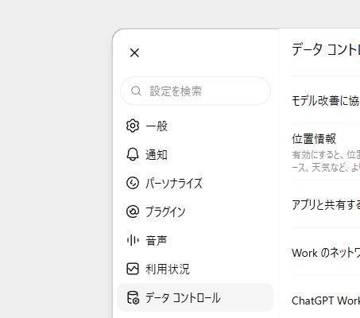Open the 音声 settings section

[195, 240]
